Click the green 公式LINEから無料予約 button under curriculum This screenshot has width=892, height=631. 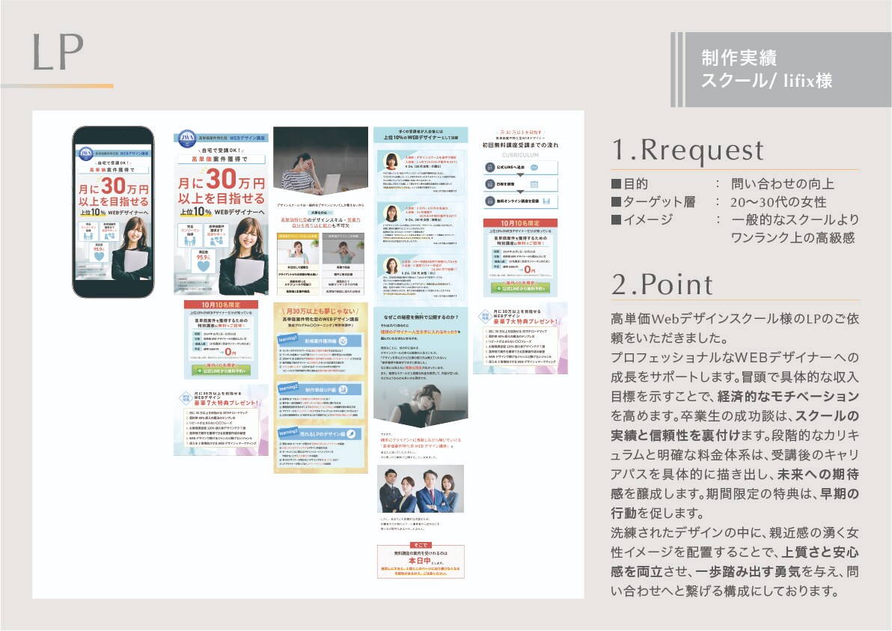click(521, 288)
